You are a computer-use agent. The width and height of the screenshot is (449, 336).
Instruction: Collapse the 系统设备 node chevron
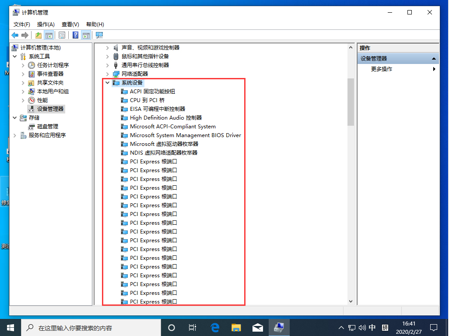[108, 82]
